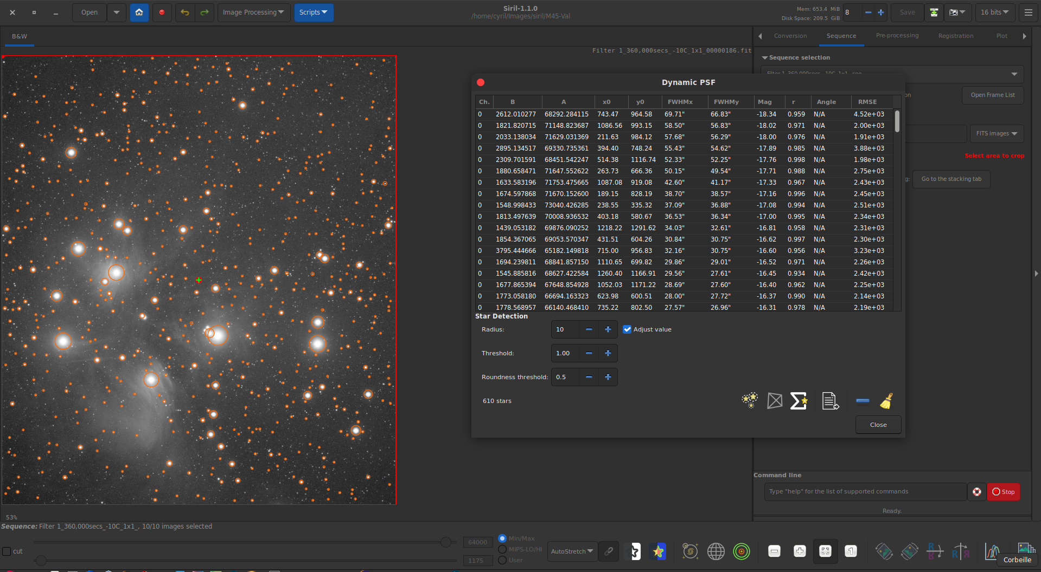Image resolution: width=1041 pixels, height=572 pixels.
Task: Set image zoom to 1:1
Action: 850,551
